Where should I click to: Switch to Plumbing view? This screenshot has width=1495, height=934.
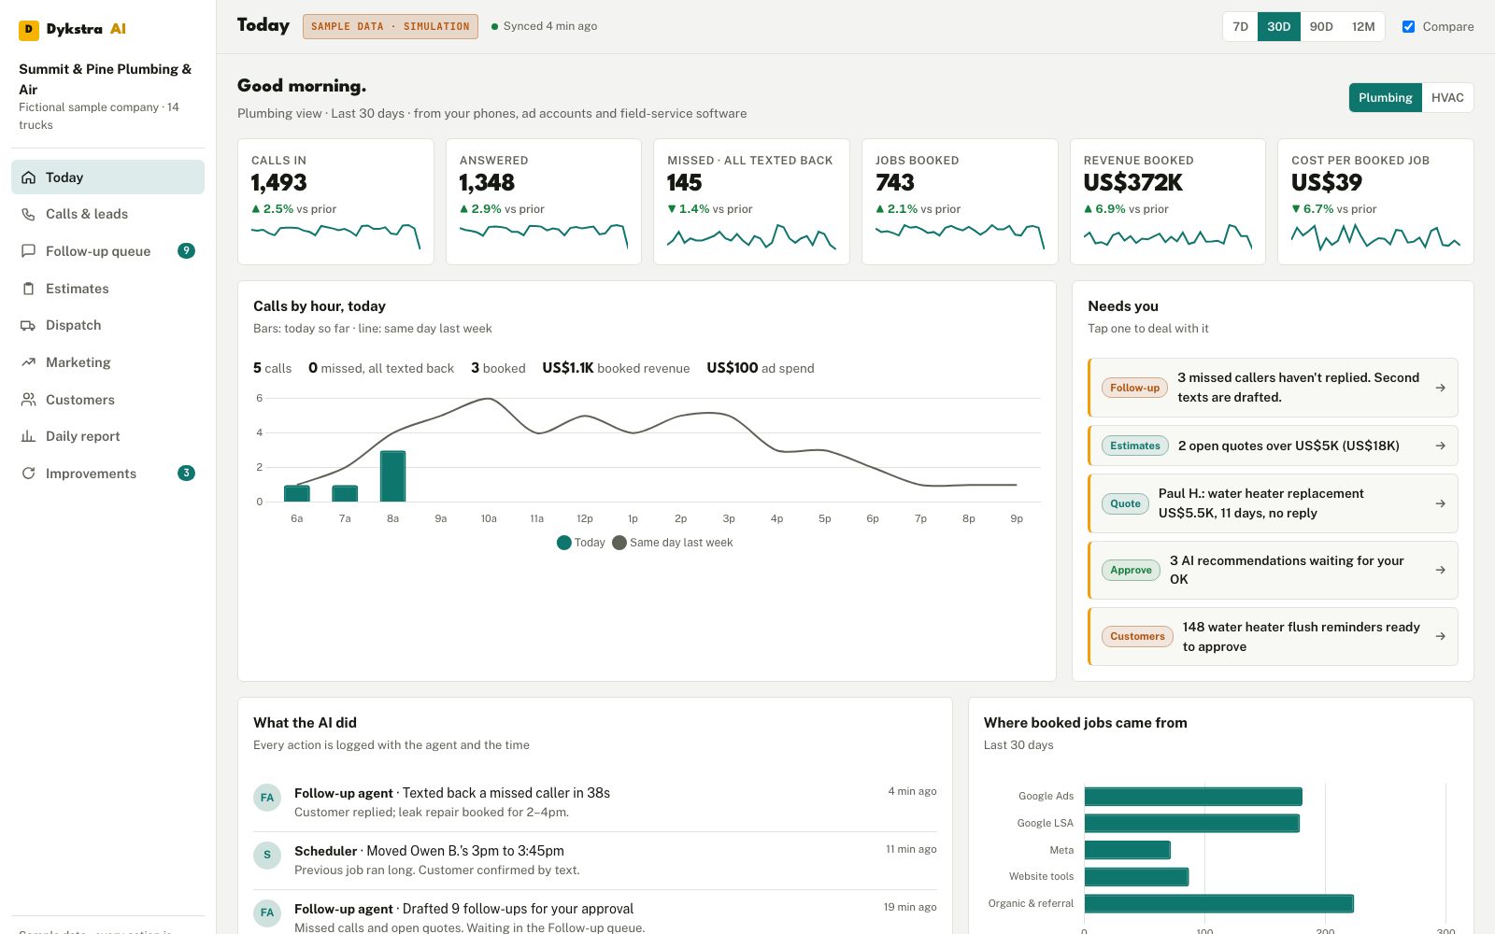point(1385,97)
